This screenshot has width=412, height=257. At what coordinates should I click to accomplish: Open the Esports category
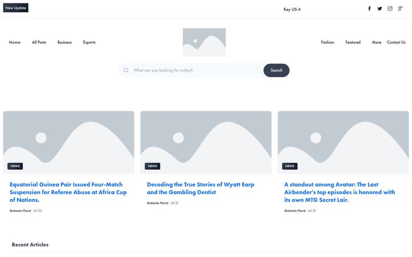tap(89, 42)
